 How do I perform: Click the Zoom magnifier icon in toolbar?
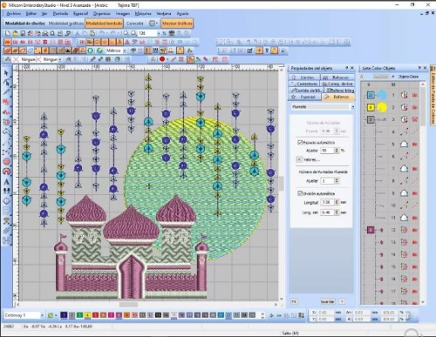[x=126, y=33]
